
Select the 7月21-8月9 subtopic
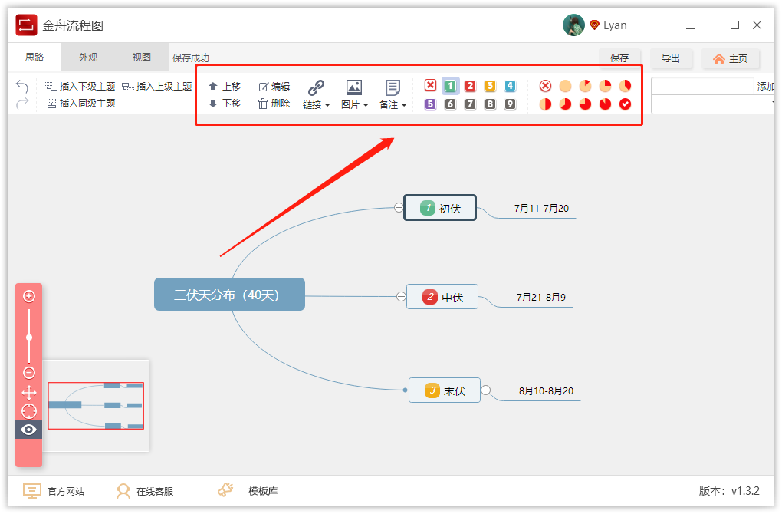(540, 298)
